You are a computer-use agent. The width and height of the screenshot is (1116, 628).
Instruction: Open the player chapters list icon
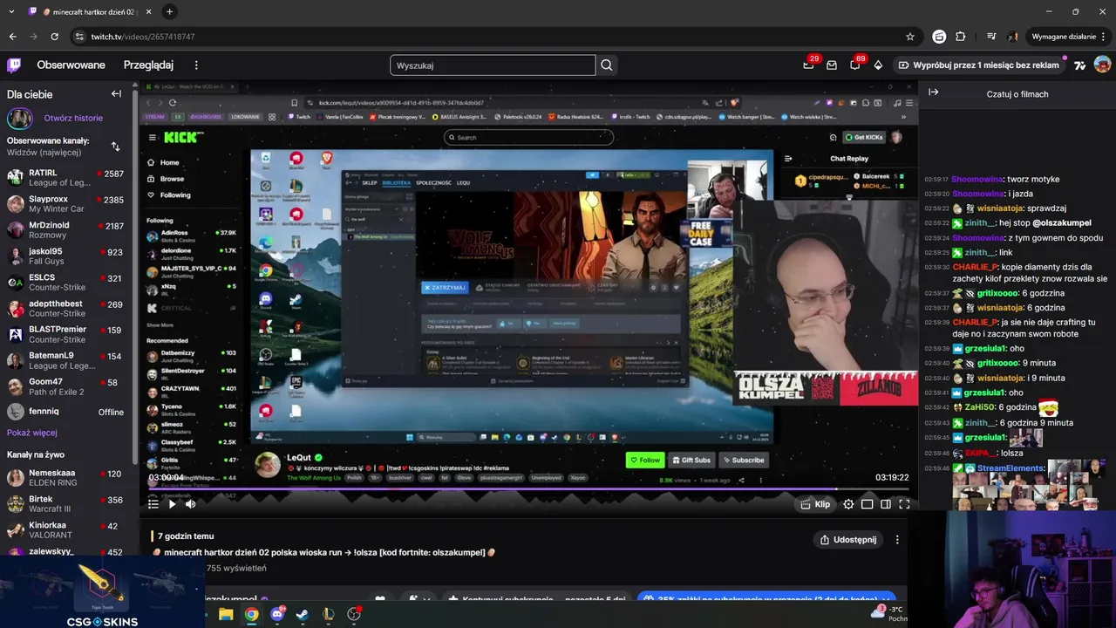pyautogui.click(x=153, y=504)
